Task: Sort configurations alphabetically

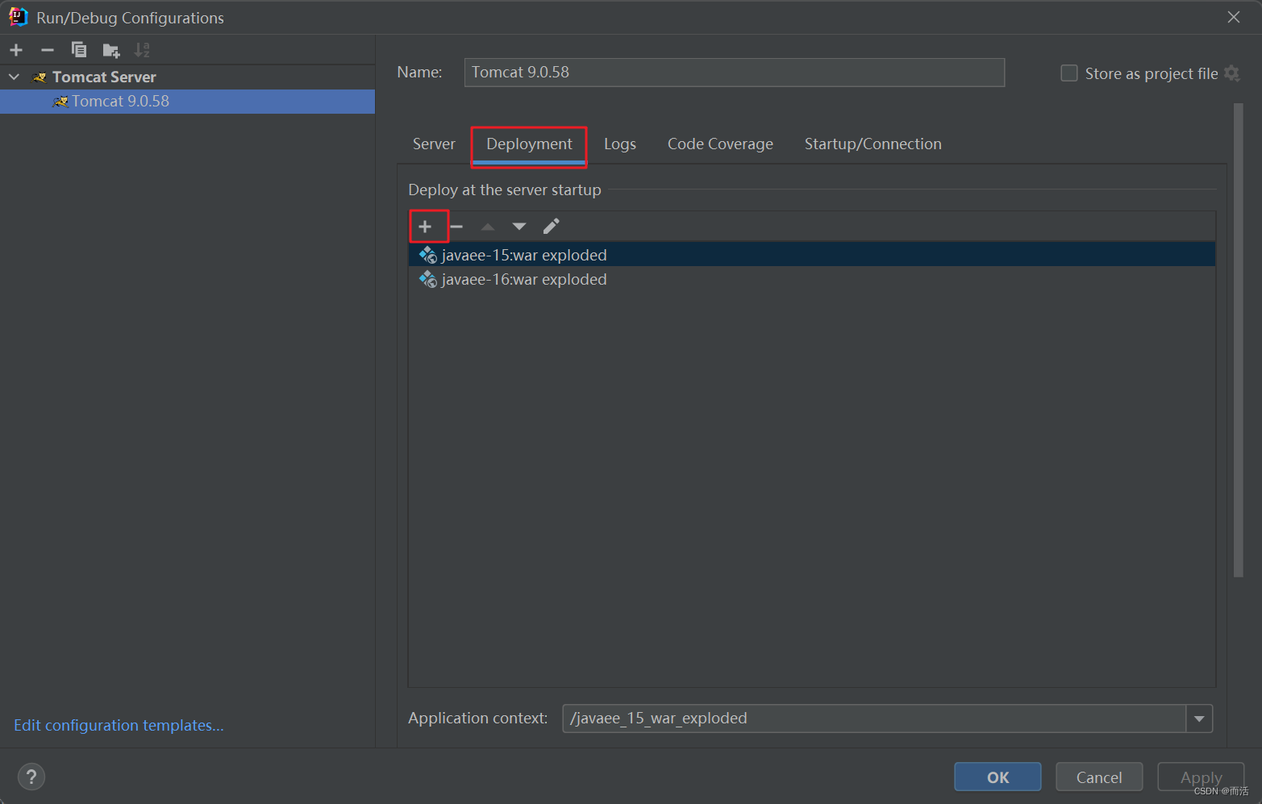Action: click(x=142, y=50)
